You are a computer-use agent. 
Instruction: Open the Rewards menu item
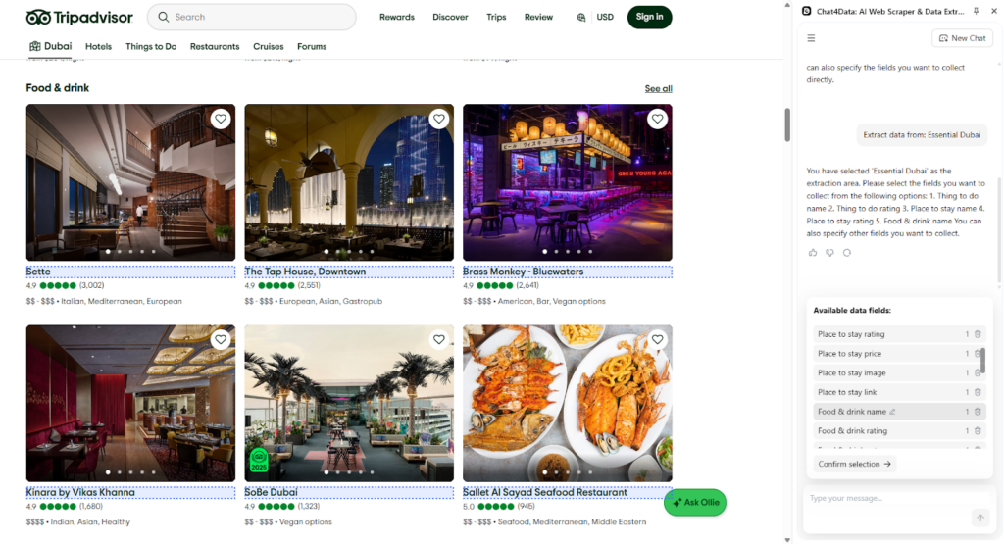tap(397, 18)
